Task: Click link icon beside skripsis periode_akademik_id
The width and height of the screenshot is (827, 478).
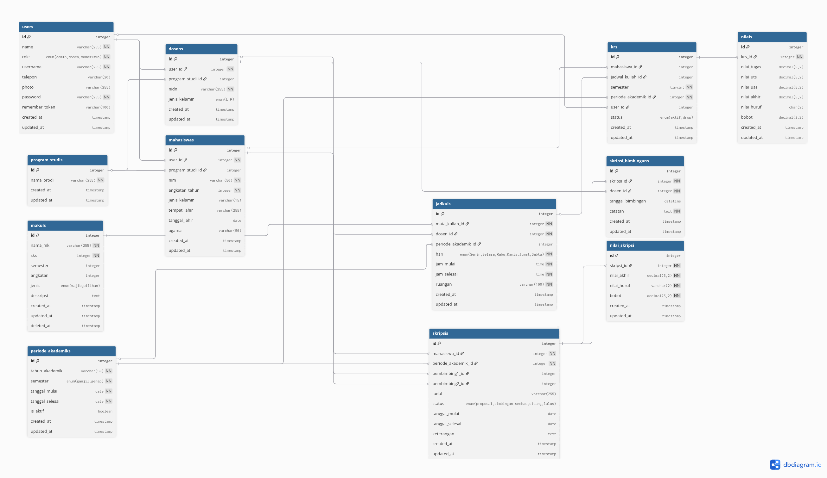Action: (476, 363)
